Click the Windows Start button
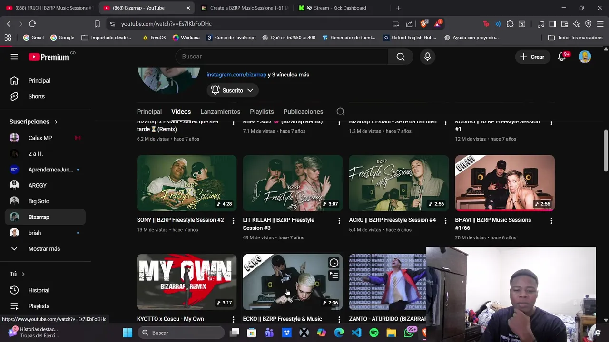Viewport: 609px width, 342px height. point(128,333)
